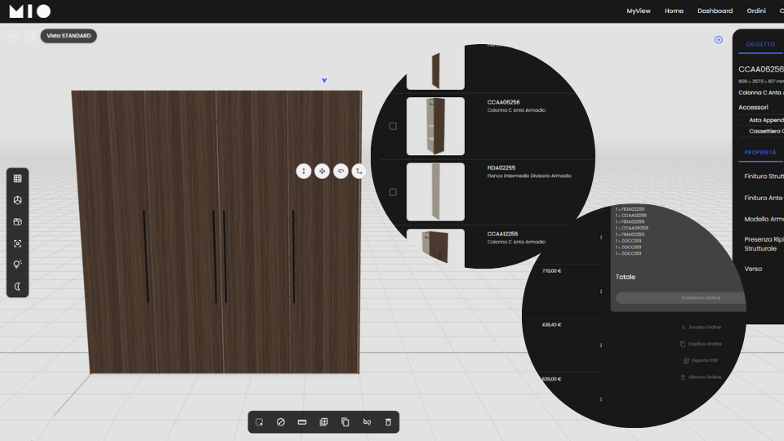Select the ruler measure tool

point(302,422)
